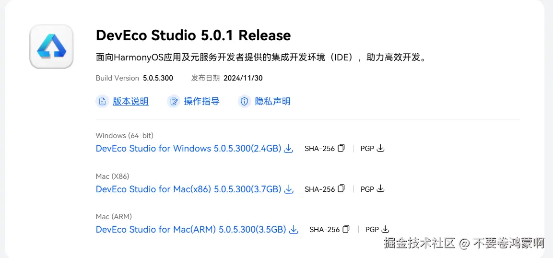The image size is (553, 258).
Task: Copy SHA-256 for the Mac ARM download
Action: pyautogui.click(x=346, y=230)
